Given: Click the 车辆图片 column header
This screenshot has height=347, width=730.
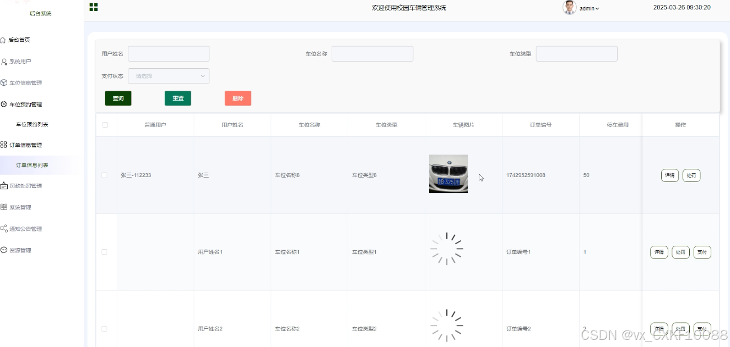Looking at the screenshot, I should coord(463,125).
